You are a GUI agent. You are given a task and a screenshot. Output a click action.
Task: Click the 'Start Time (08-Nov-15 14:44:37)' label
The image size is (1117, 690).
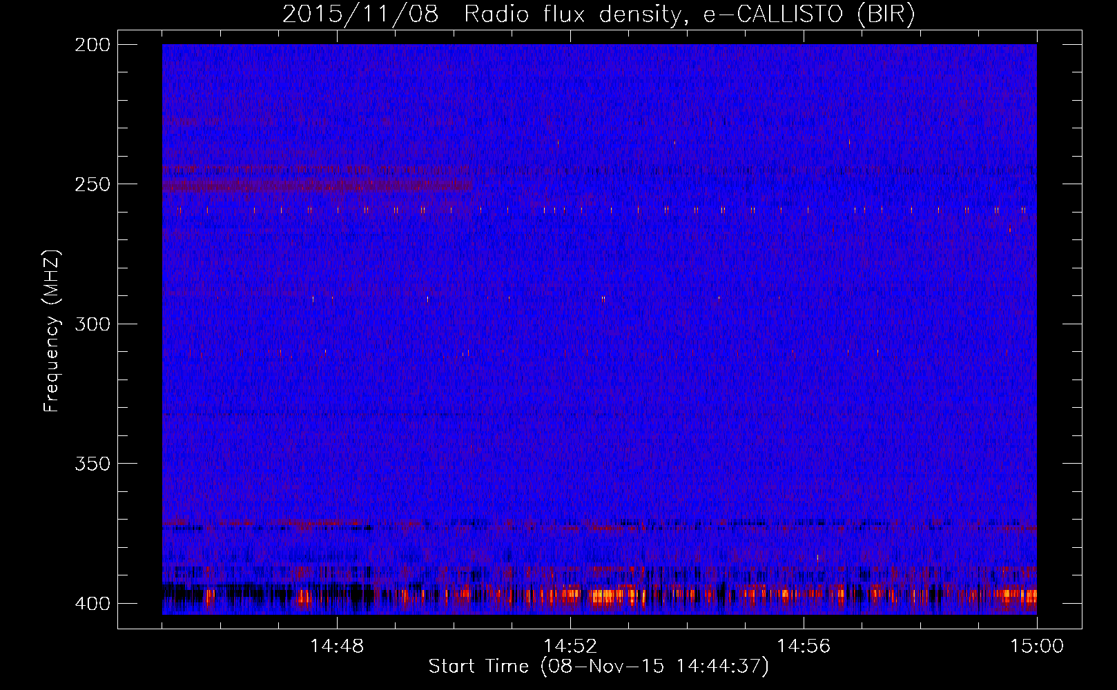[x=599, y=667]
